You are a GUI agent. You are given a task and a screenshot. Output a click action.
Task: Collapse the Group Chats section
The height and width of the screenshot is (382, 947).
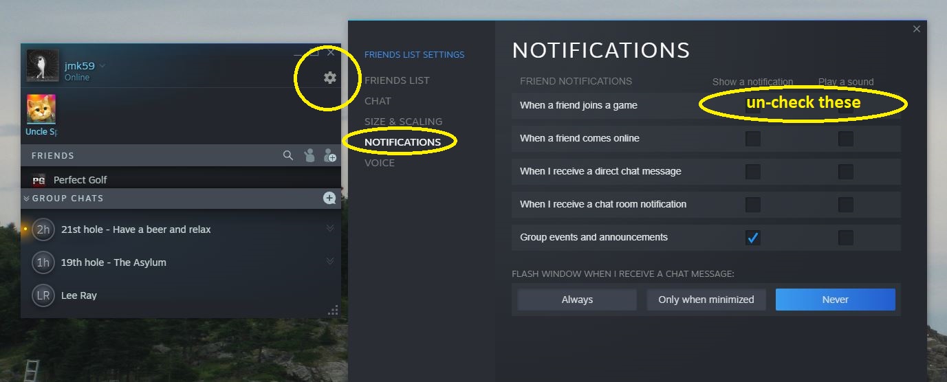tap(27, 199)
